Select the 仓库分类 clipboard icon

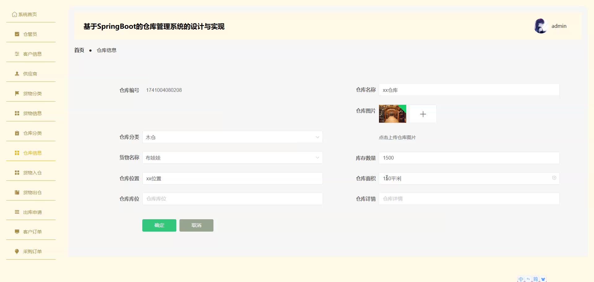pyautogui.click(x=17, y=133)
